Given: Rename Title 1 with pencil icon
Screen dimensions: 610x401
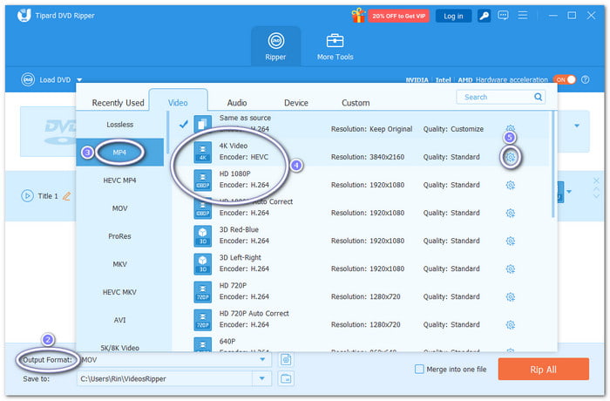Looking at the screenshot, I should (66, 196).
